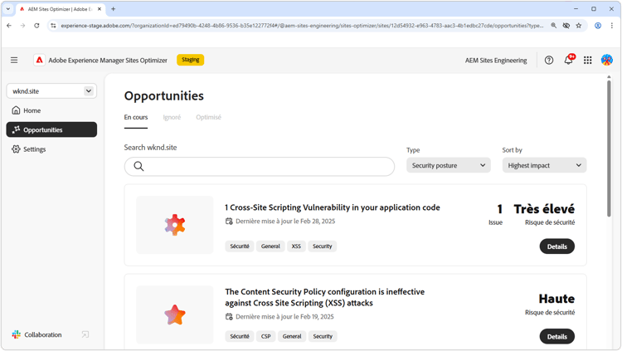Screen dimensions: 622x351
Task: Click the Staging badge
Action: (191, 60)
